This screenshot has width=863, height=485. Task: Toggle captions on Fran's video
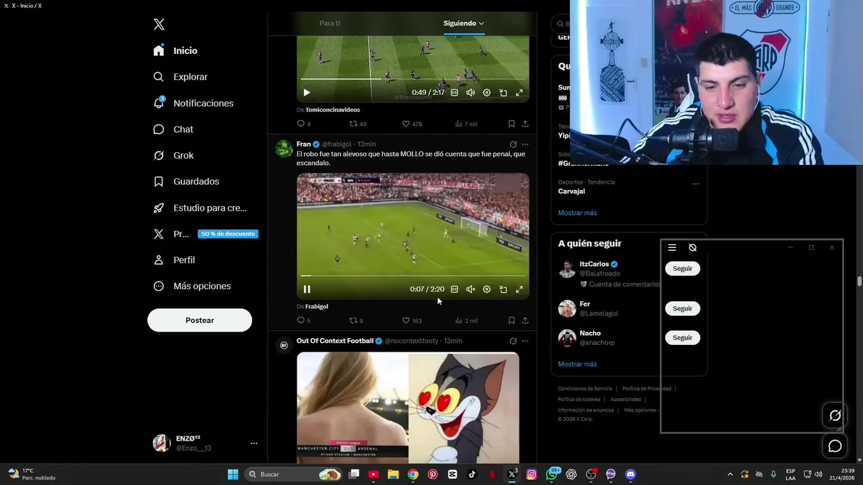454,289
